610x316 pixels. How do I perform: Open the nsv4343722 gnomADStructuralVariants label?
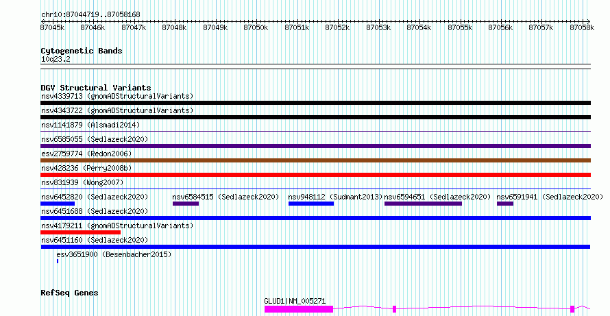(x=117, y=110)
